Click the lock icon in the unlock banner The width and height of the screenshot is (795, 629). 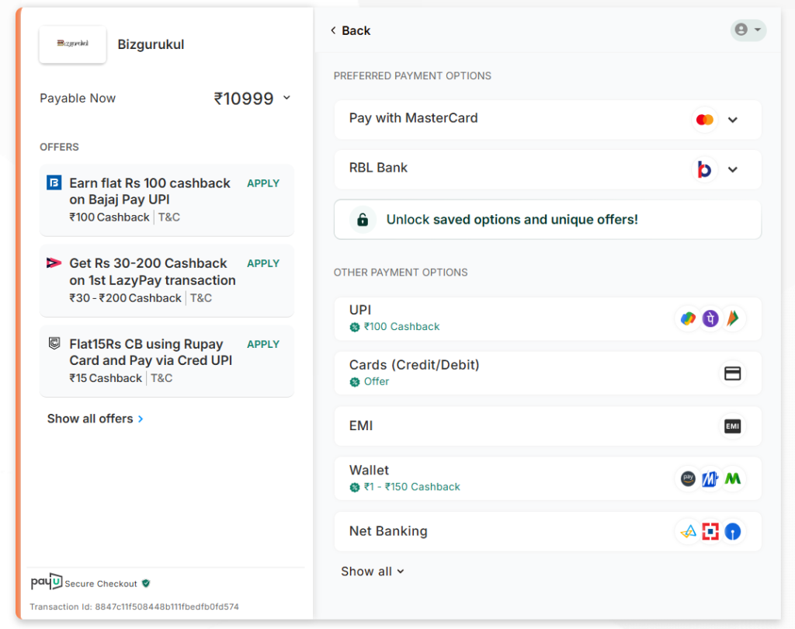(x=363, y=220)
